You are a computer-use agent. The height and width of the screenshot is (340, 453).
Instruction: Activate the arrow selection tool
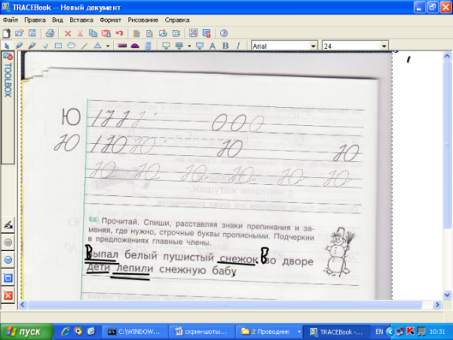pos(7,46)
